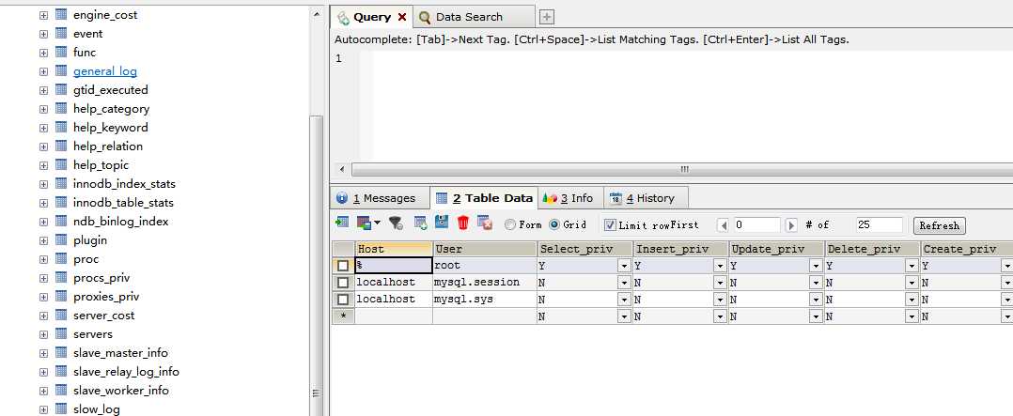Click the cancel changes icon with red X
1013x416 pixels.
(485, 223)
